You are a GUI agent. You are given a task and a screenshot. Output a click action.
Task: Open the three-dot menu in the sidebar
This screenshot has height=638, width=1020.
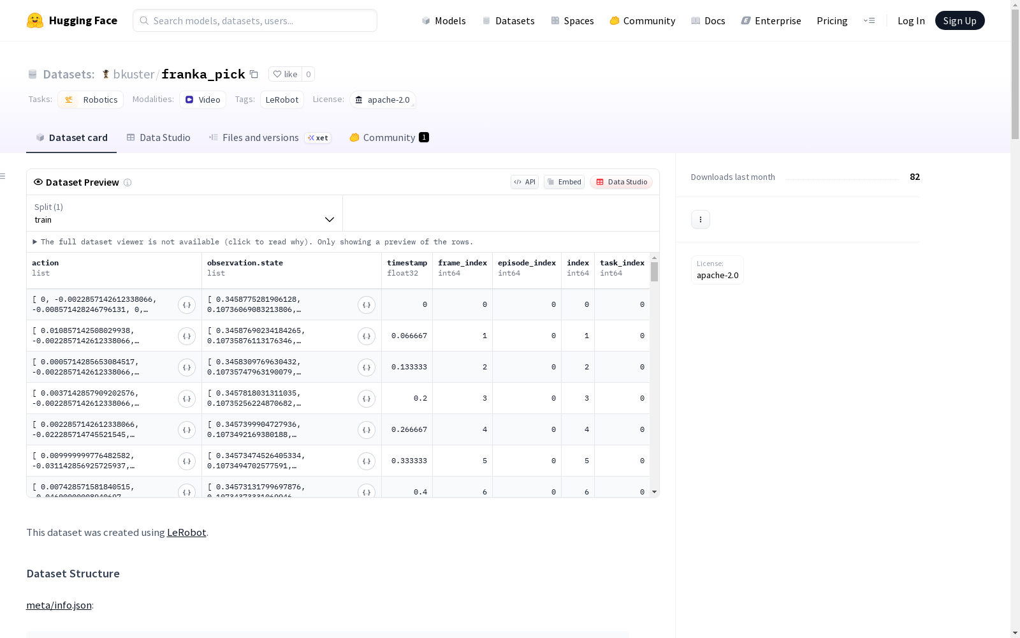701,219
